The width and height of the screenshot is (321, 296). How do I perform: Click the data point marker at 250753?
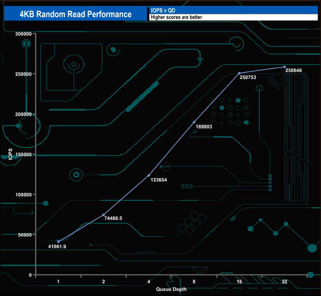[x=240, y=73]
